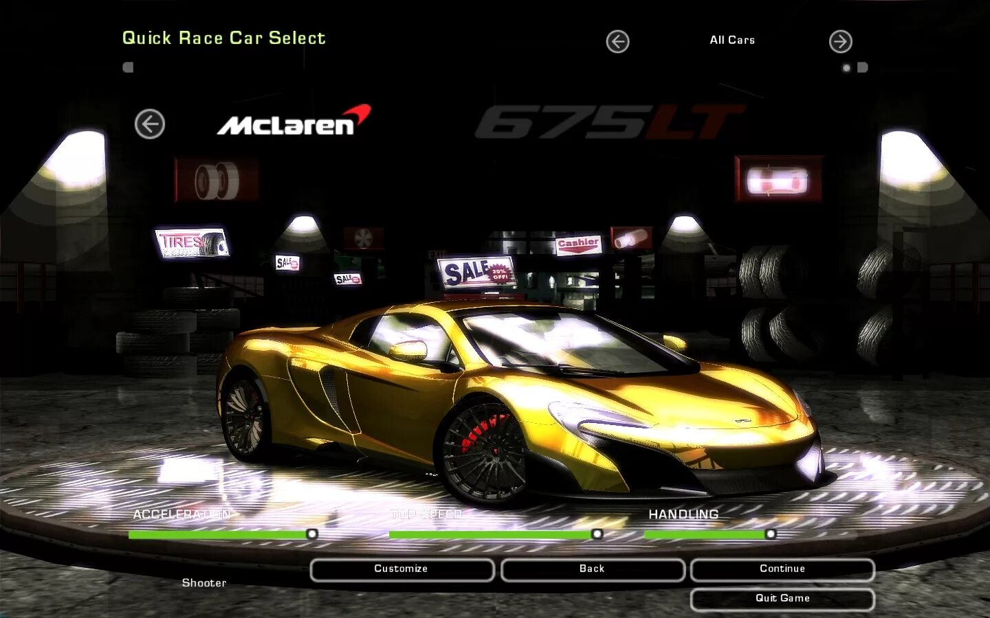Click the Top Speed stat bar knob
990x618 pixels.
coord(597,534)
